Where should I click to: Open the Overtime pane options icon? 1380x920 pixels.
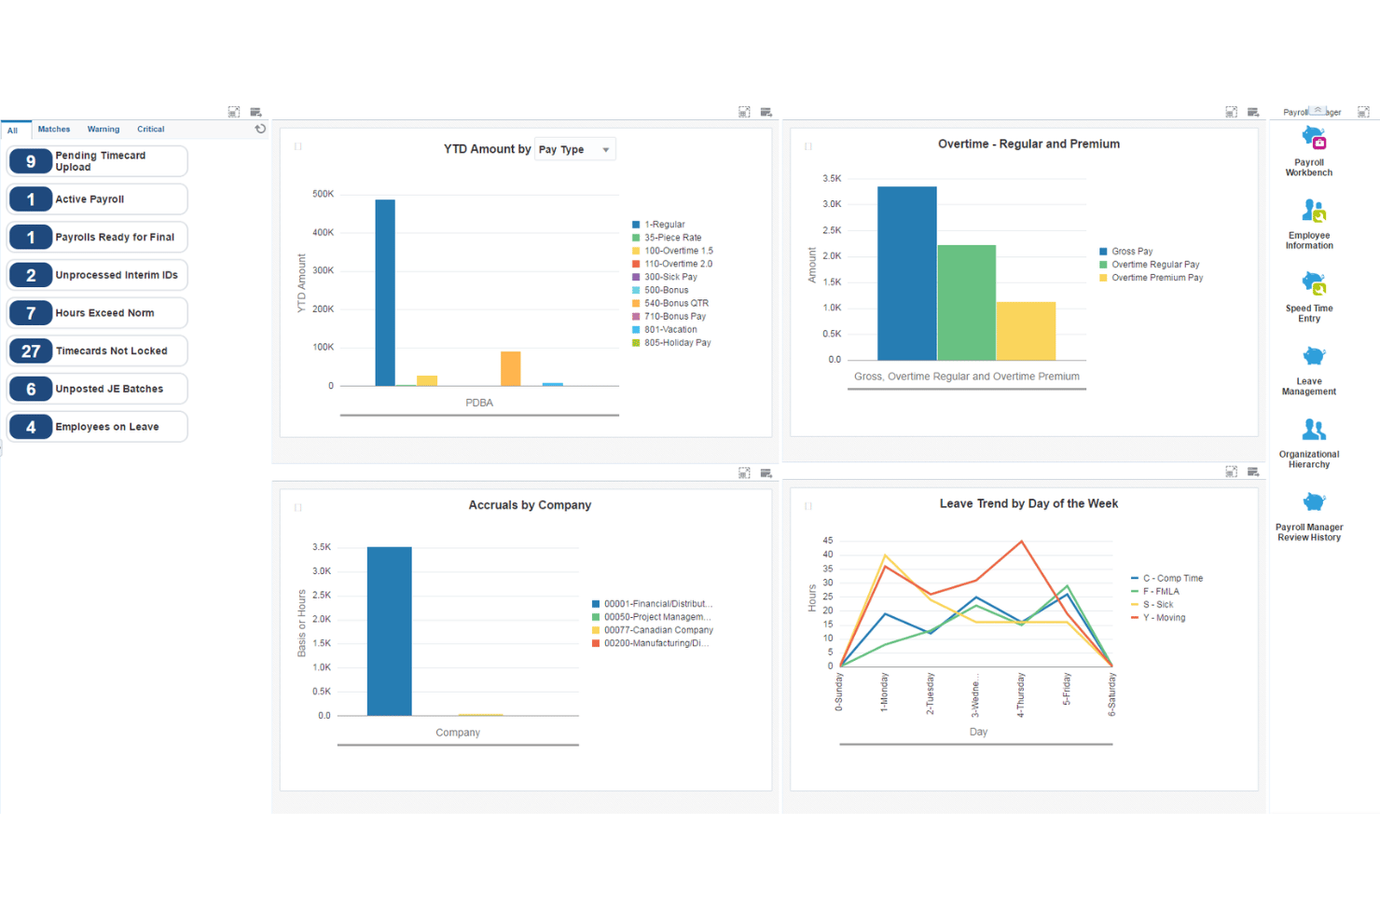[1253, 112]
